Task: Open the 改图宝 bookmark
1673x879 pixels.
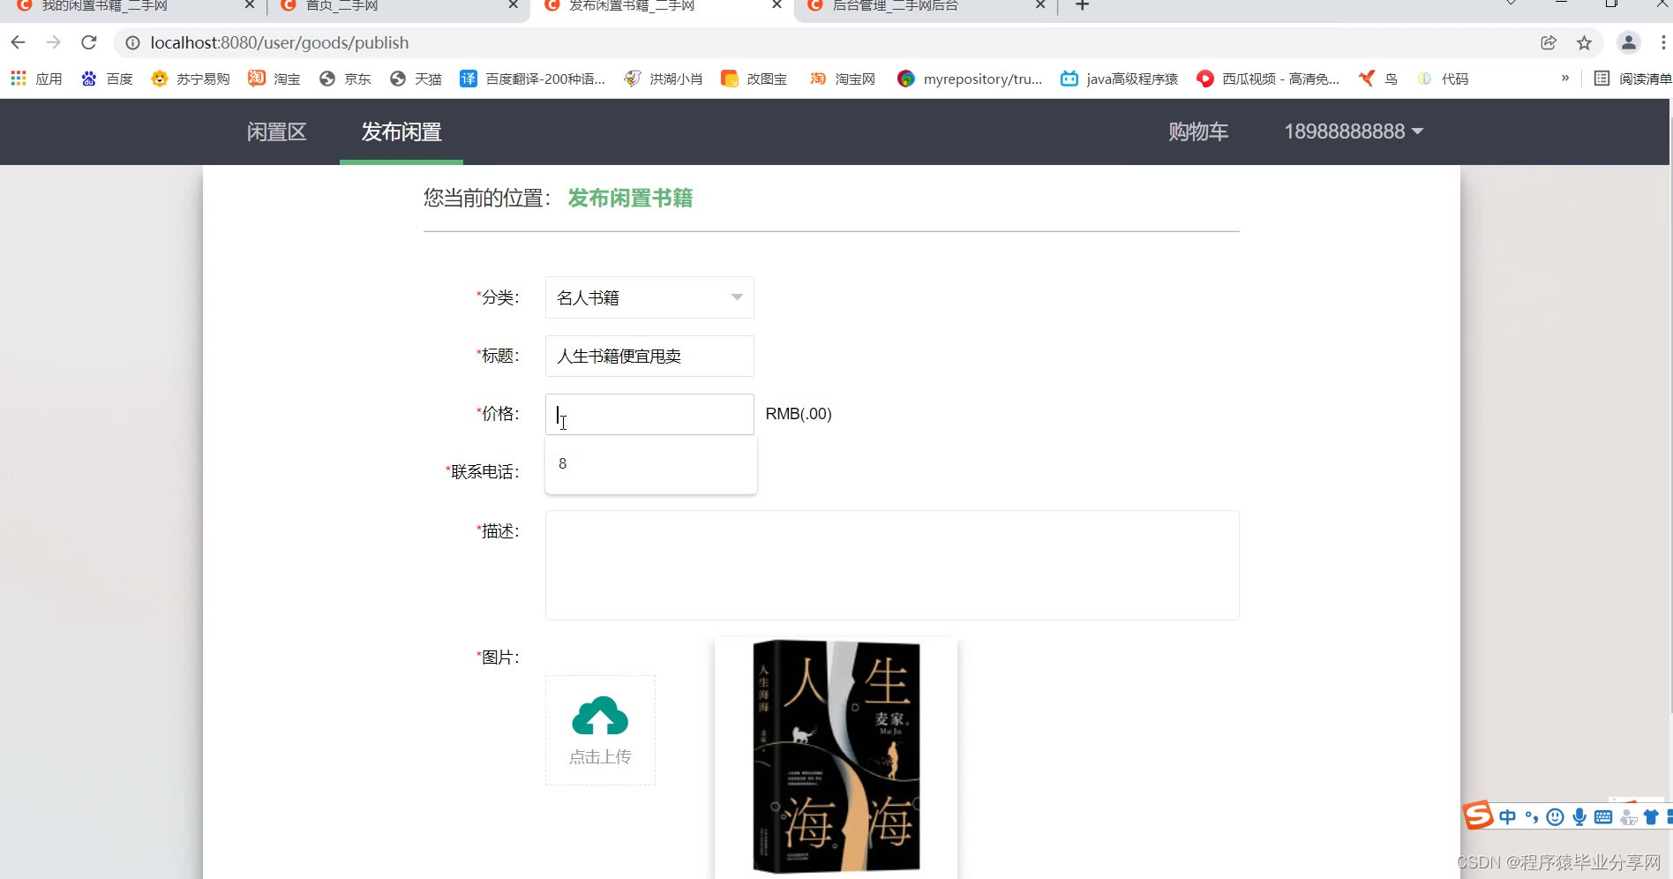Action: click(x=754, y=79)
